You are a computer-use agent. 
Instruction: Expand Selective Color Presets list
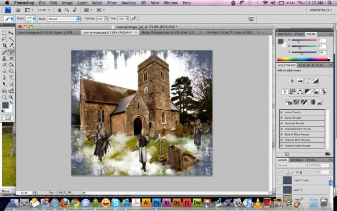coord(281,146)
